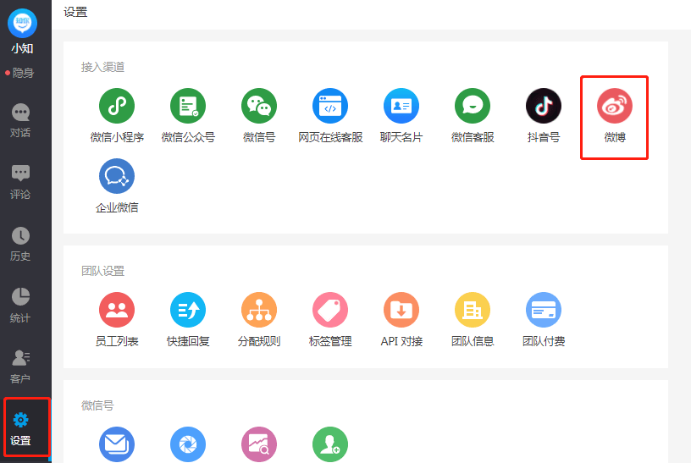Open the 快捷回复 settings

[x=188, y=310]
